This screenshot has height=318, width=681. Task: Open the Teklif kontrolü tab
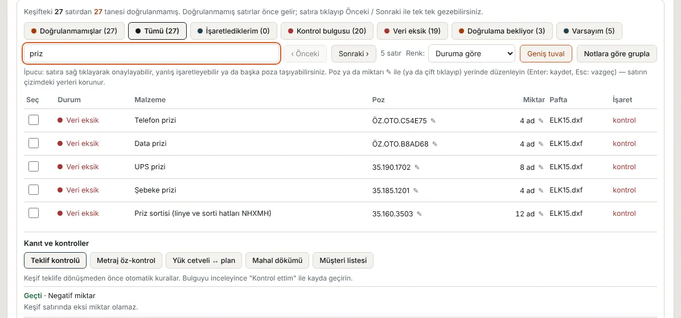(55, 261)
